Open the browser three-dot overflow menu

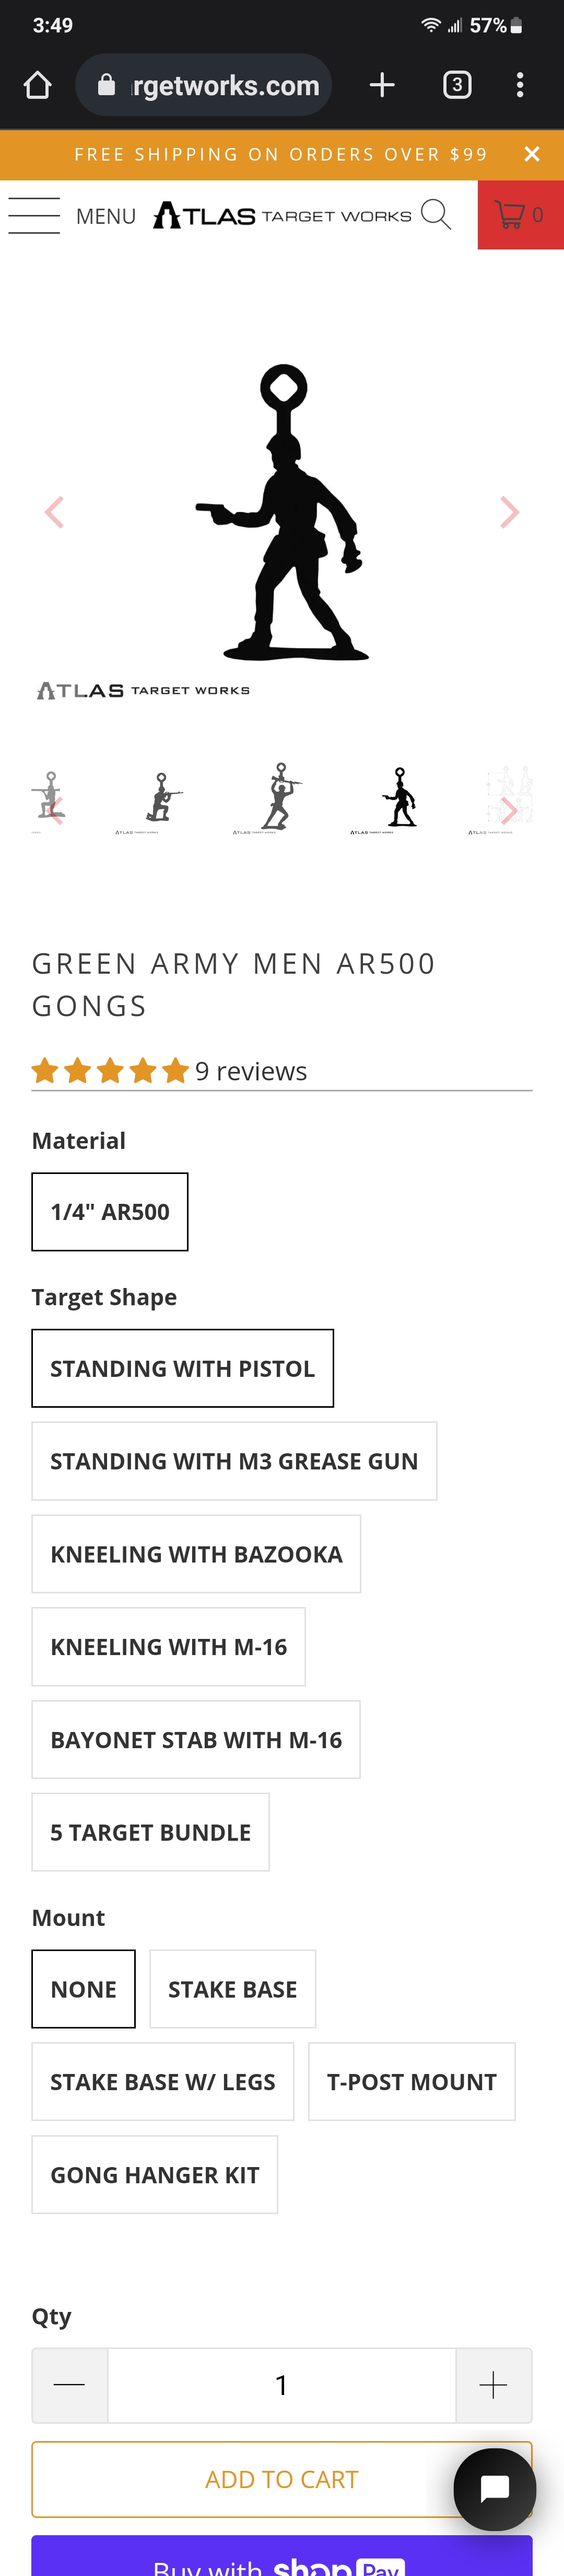pos(520,85)
